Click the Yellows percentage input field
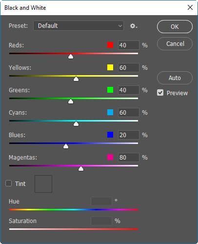The image size is (198, 244). (x=129, y=67)
